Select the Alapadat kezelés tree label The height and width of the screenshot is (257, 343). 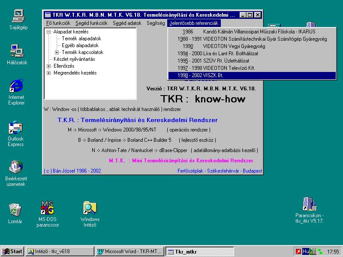pos(71,32)
